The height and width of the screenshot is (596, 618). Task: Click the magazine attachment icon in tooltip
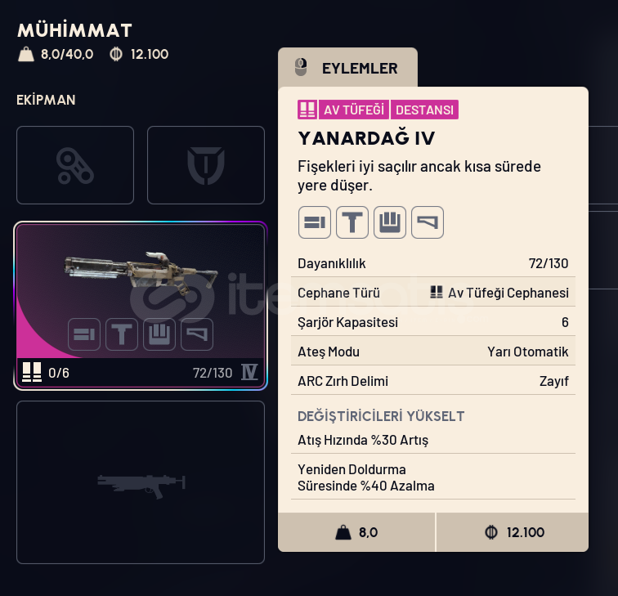point(390,222)
